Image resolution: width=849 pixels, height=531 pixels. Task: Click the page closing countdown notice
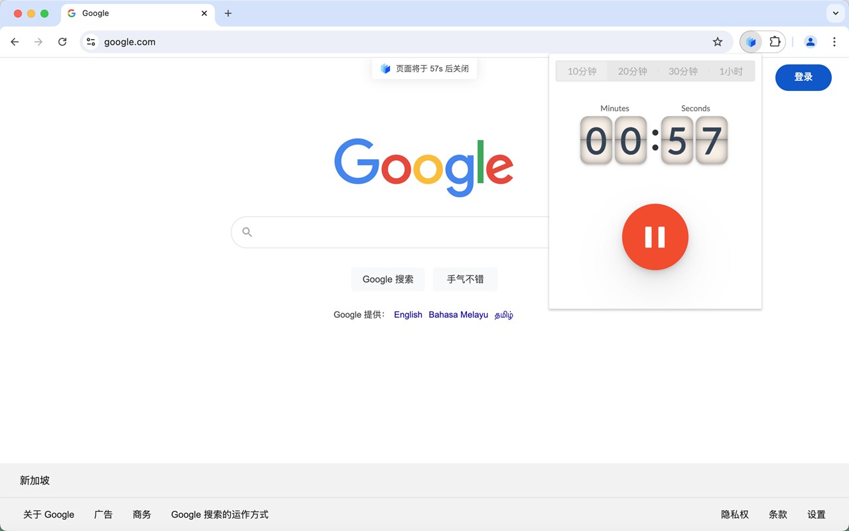pos(424,68)
